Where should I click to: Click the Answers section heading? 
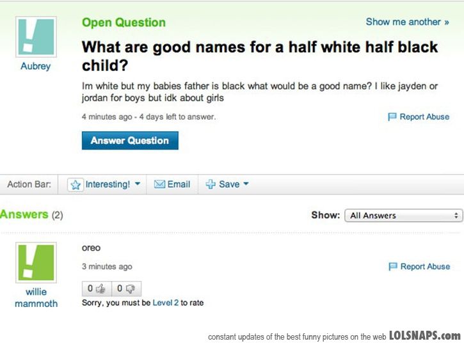(x=24, y=214)
